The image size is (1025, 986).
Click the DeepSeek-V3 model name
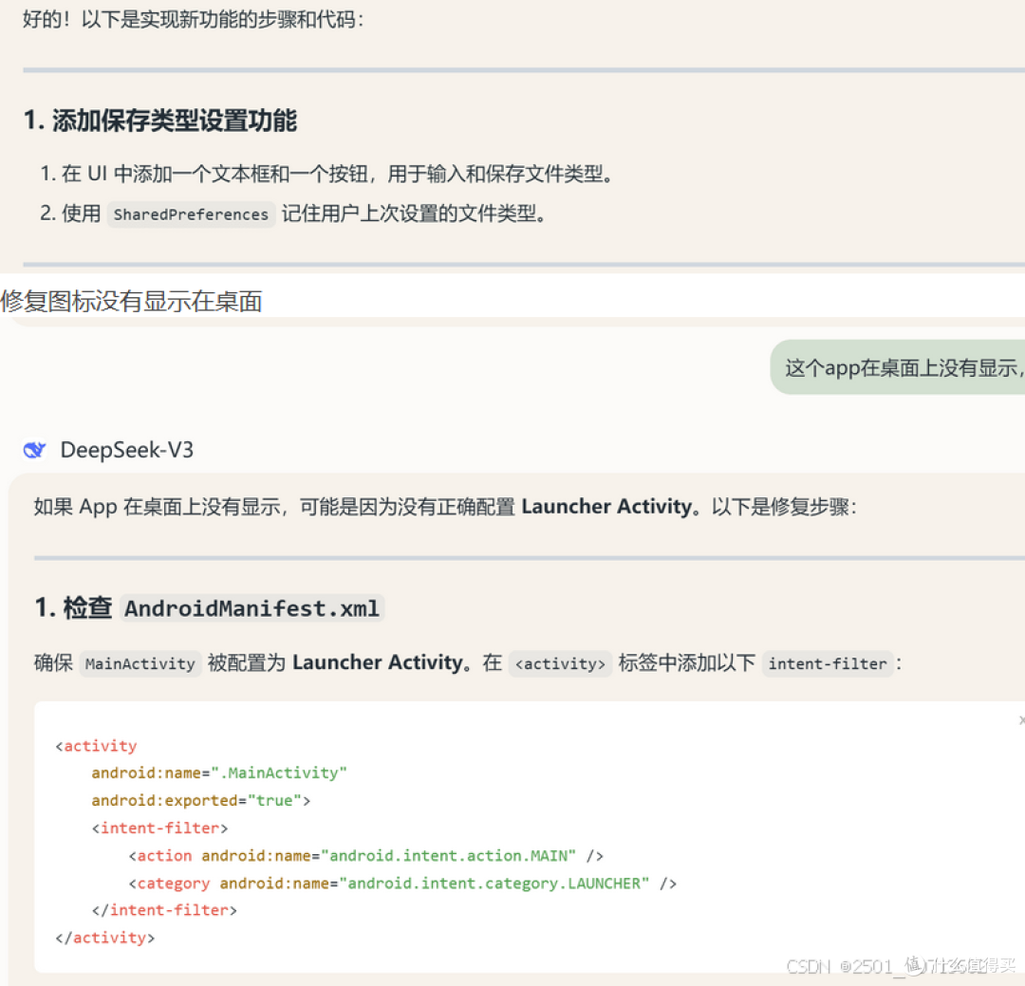[x=127, y=450]
